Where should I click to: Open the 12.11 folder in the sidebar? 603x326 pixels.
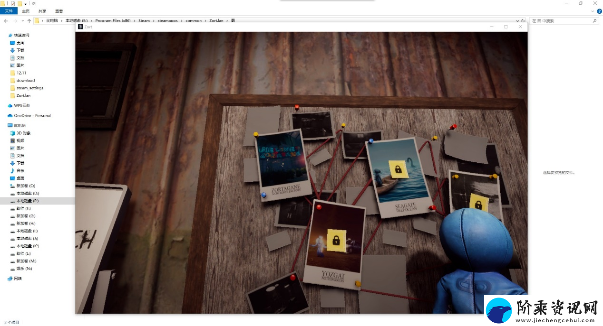(x=18, y=73)
